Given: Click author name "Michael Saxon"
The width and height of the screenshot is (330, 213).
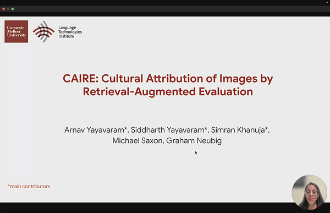Looking at the screenshot, I should 137,140.
